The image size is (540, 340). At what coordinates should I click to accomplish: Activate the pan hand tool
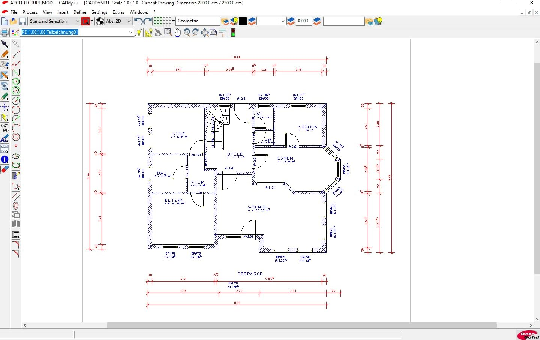coord(177,33)
